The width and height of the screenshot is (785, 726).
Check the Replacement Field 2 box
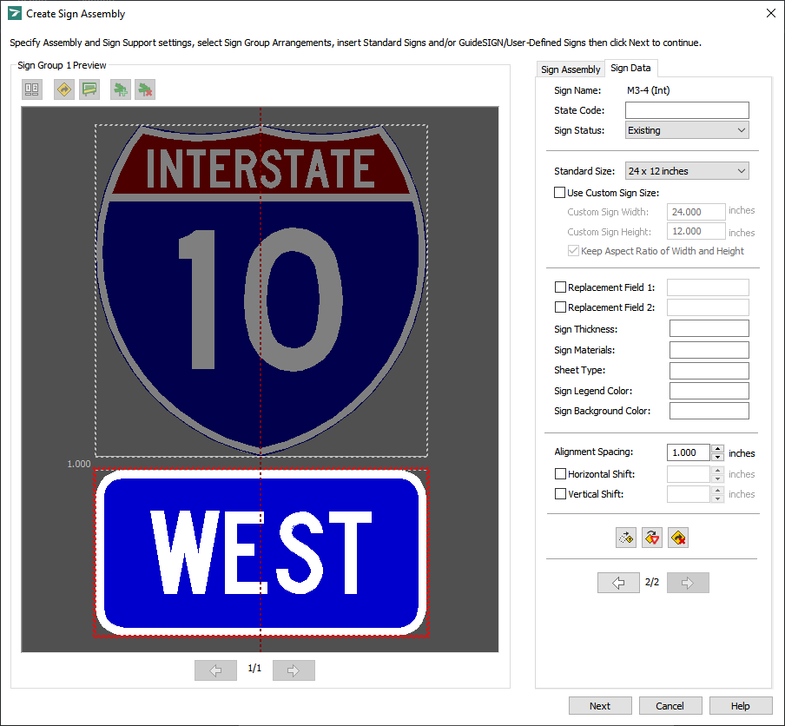[560, 307]
